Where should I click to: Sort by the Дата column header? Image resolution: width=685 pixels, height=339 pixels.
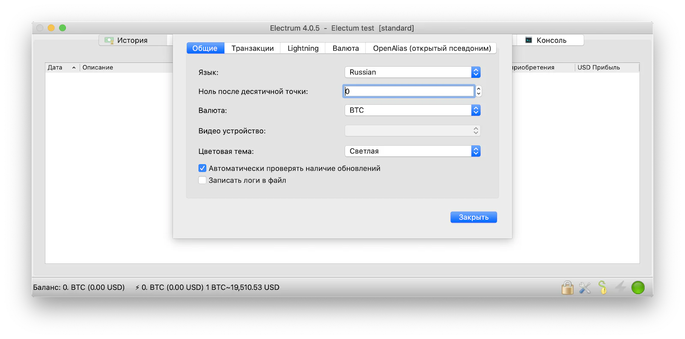(62, 68)
